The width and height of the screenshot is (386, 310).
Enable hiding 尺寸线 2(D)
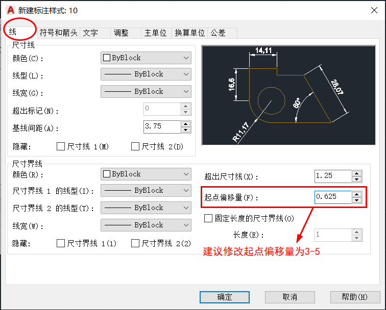135,146
